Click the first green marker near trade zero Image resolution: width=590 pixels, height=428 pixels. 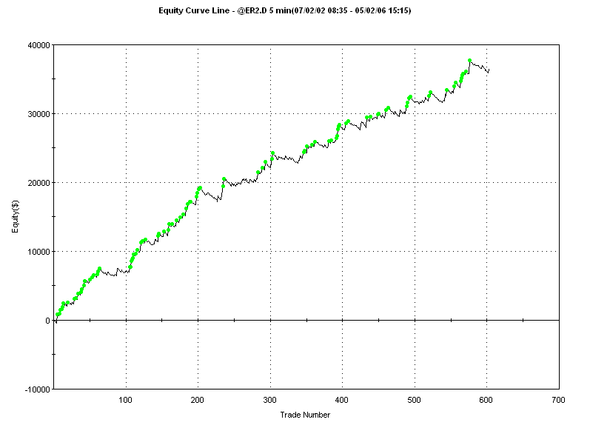(57, 315)
